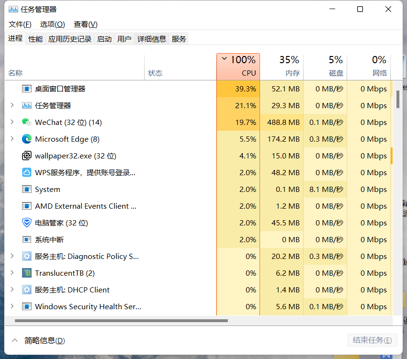Image resolution: width=407 pixels, height=359 pixels.
Task: Collapse to 简略信息 view using chevron
Action: pyautogui.click(x=15, y=340)
